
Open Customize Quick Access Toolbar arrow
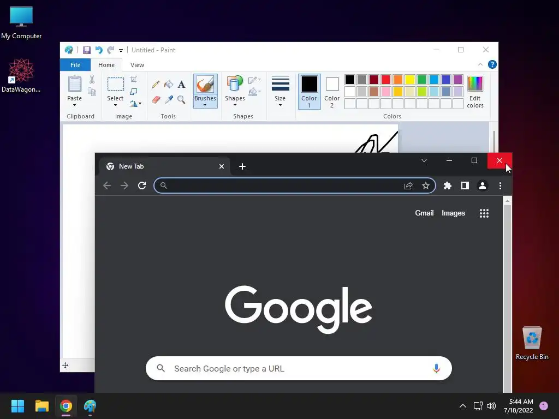pyautogui.click(x=121, y=50)
